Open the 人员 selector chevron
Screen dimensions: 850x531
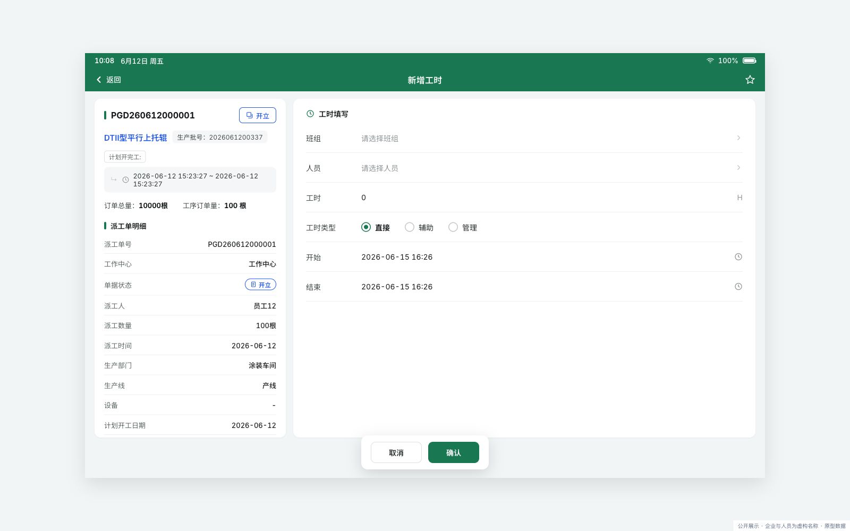pyautogui.click(x=738, y=168)
